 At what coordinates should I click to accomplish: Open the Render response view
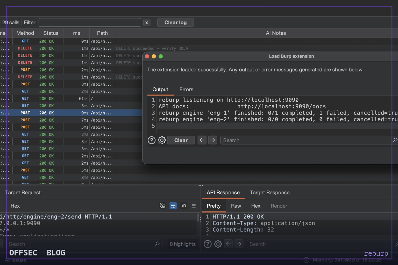(279, 206)
